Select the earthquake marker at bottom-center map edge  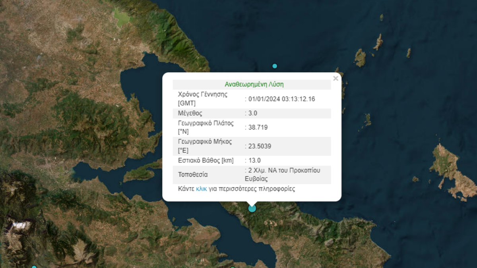(233, 267)
